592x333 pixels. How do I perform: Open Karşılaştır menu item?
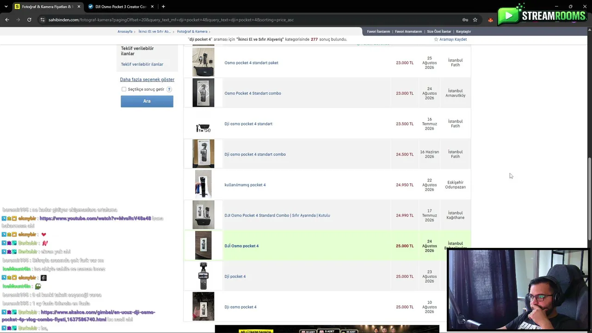pos(463,31)
